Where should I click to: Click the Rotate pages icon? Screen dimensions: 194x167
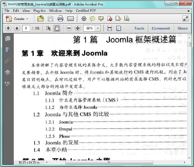click(118, 18)
